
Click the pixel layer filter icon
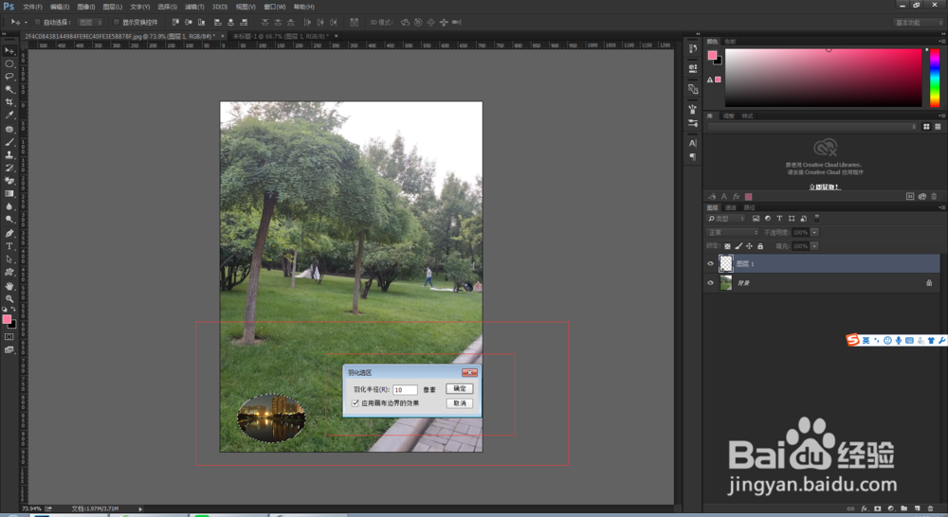click(756, 219)
